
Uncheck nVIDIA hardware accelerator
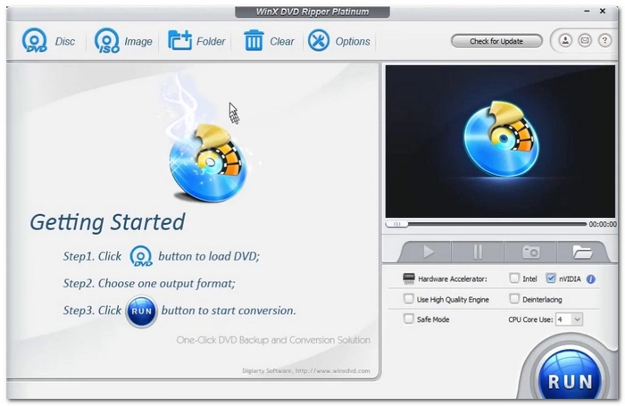pos(551,278)
